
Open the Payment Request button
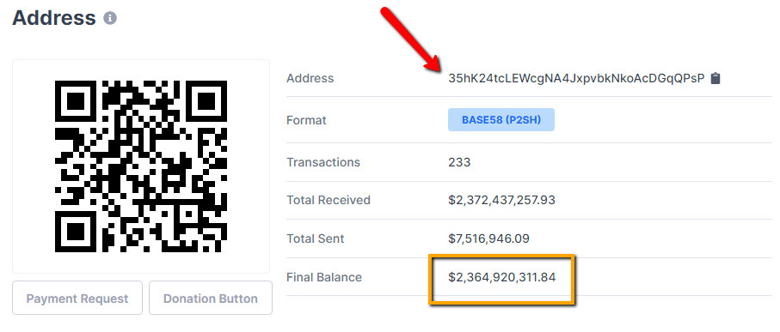(77, 298)
